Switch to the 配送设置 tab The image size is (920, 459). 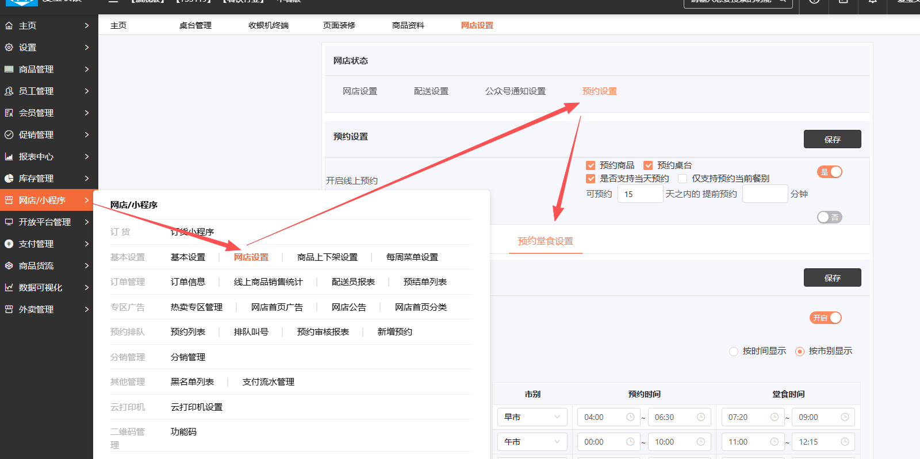point(431,91)
